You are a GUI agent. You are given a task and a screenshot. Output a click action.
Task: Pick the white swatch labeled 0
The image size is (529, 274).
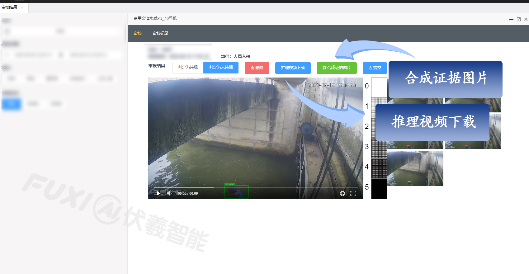tap(379, 87)
